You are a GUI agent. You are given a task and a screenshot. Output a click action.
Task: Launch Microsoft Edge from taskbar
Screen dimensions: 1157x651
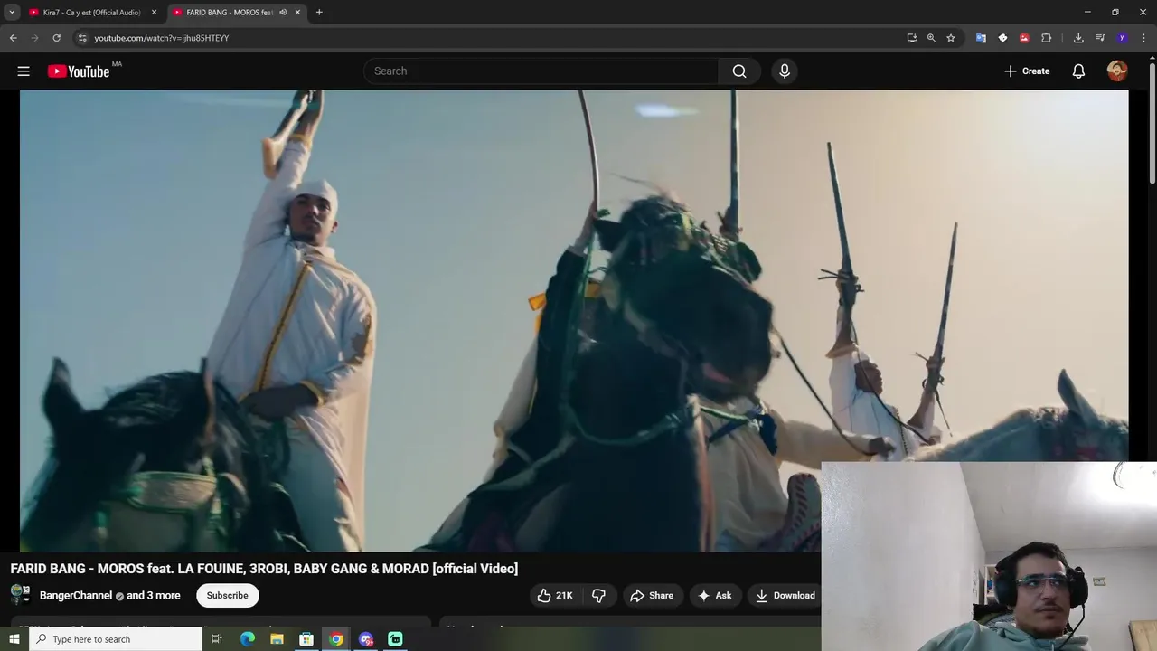248,639
